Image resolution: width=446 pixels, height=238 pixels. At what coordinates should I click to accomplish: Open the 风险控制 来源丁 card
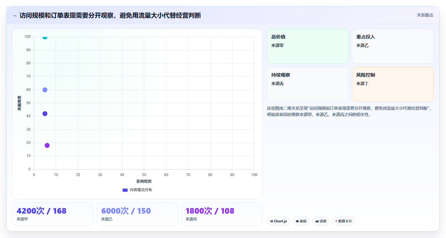[393, 84]
